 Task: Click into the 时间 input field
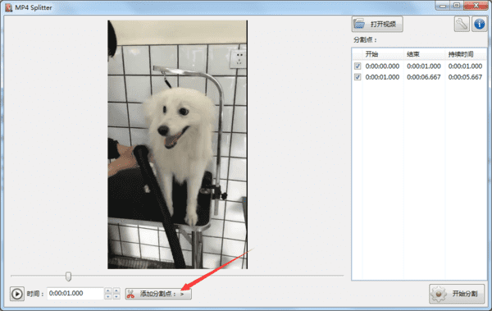pos(75,294)
